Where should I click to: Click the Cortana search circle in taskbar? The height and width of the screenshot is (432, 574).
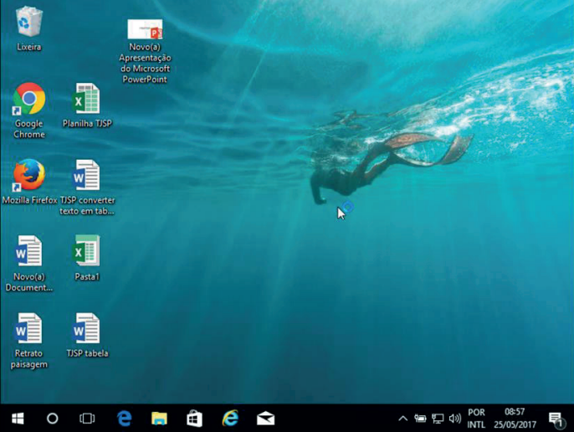52,418
